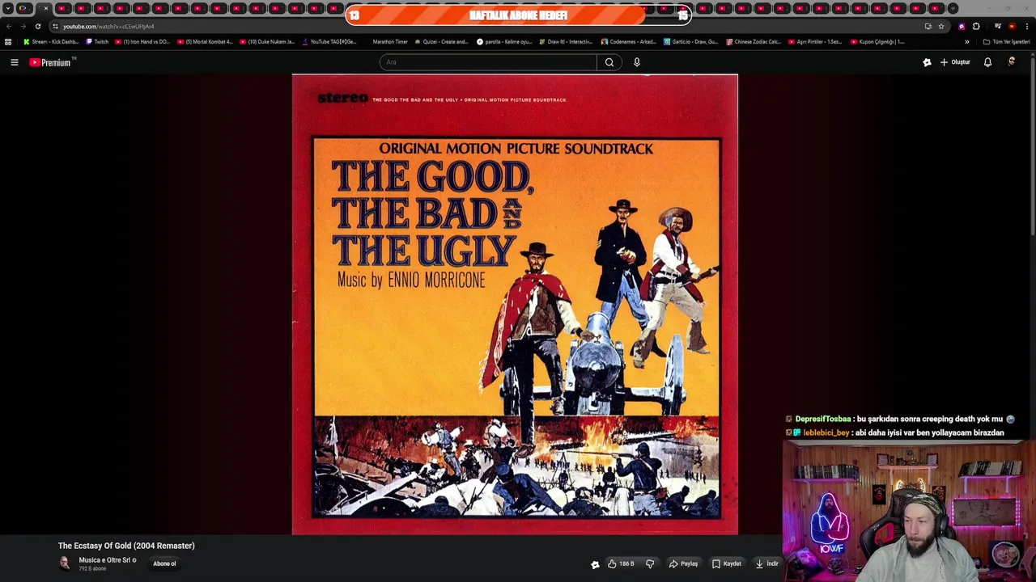The height and width of the screenshot is (582, 1036).
Task: Open the tab search dropdown arrow
Action: click(7, 8)
